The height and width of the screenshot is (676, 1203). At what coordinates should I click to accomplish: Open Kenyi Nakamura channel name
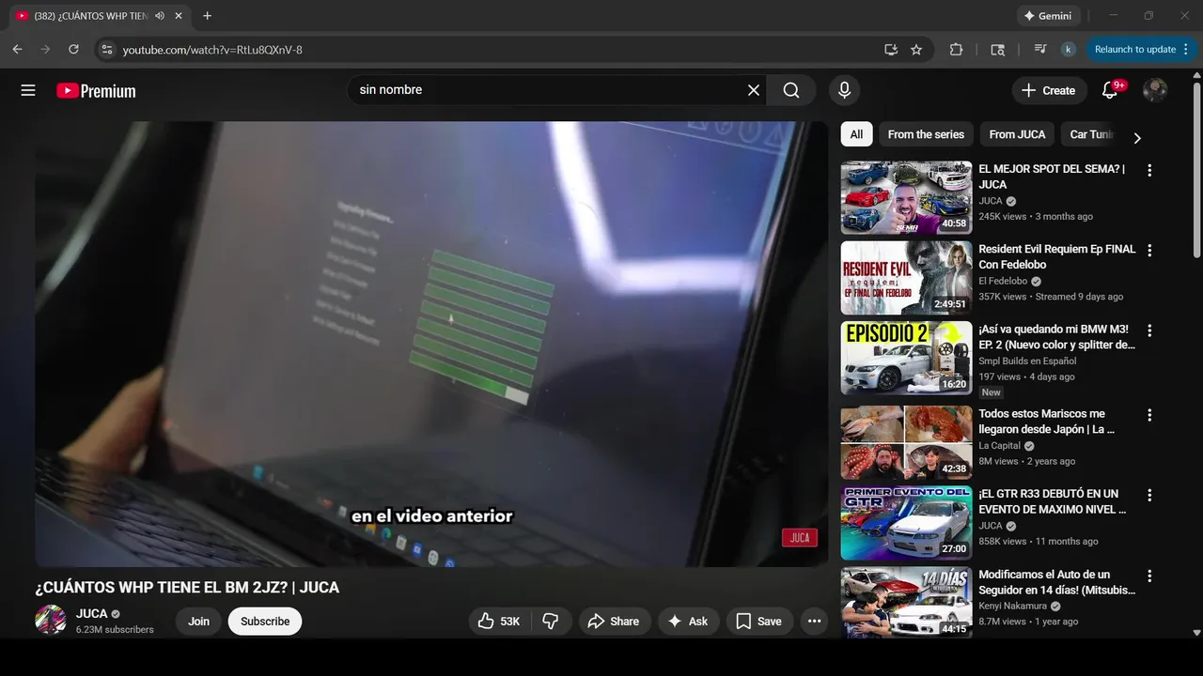pos(1013,607)
